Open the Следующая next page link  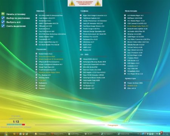(113, 125)
